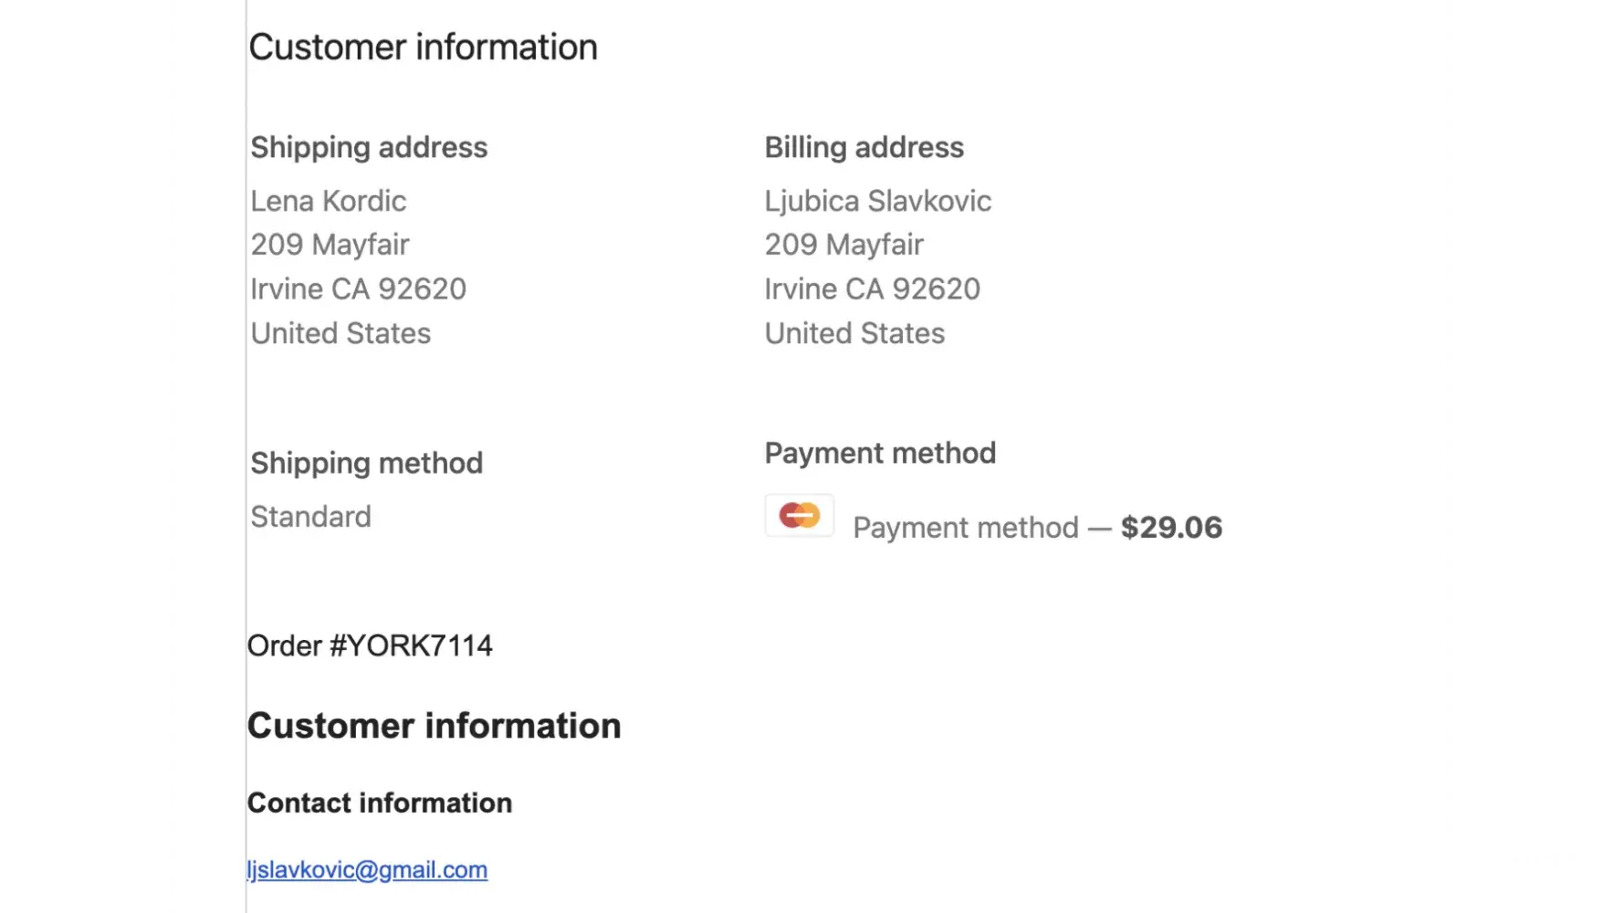Click the $29.06 payment amount
Image resolution: width=1623 pixels, height=913 pixels.
(1171, 528)
